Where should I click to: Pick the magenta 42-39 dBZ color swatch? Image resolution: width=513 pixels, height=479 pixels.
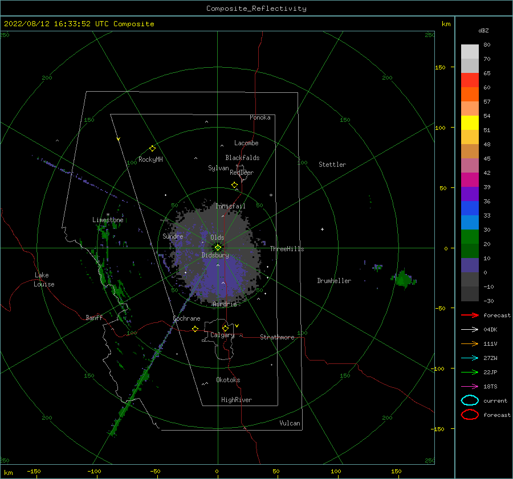(470, 179)
